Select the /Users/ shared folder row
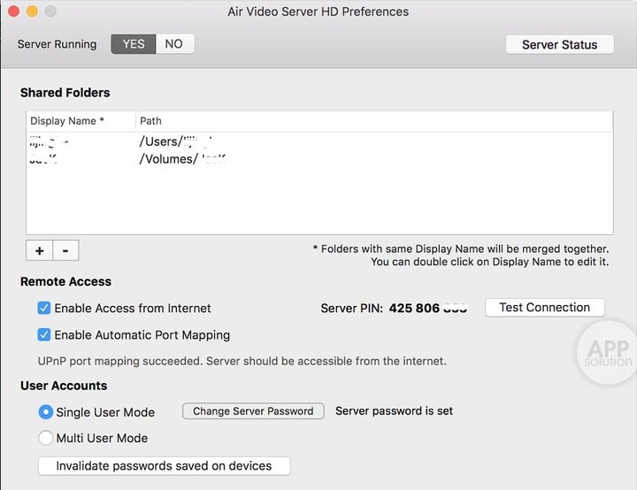Viewport: 637px width, 490px height. click(x=319, y=142)
